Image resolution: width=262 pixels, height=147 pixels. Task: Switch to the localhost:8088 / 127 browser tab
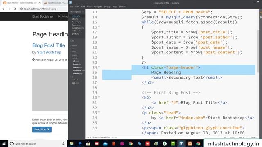click(x=56, y=3)
